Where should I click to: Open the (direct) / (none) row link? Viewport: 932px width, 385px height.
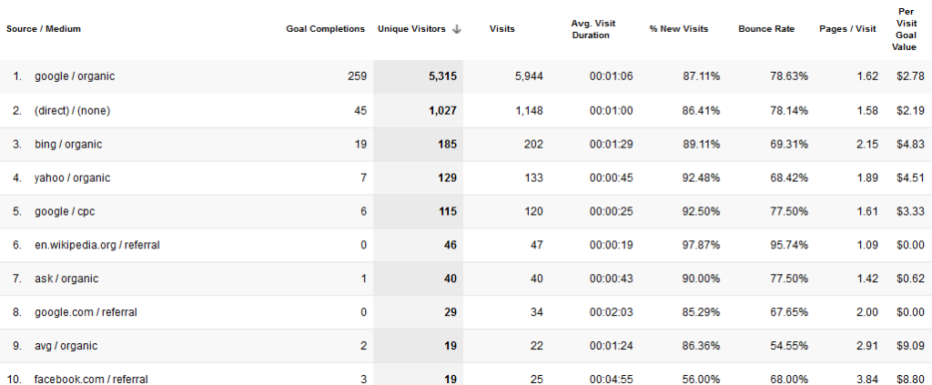coord(73,110)
